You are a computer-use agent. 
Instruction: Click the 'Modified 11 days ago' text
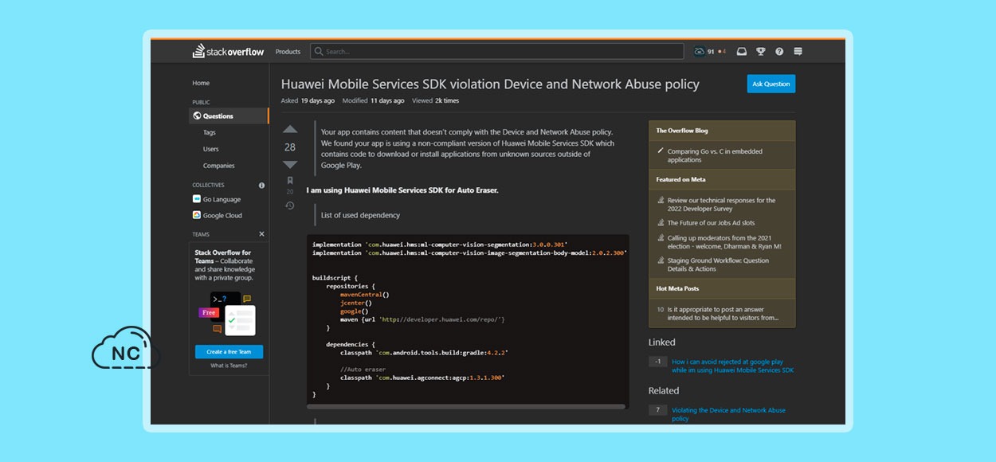click(373, 101)
